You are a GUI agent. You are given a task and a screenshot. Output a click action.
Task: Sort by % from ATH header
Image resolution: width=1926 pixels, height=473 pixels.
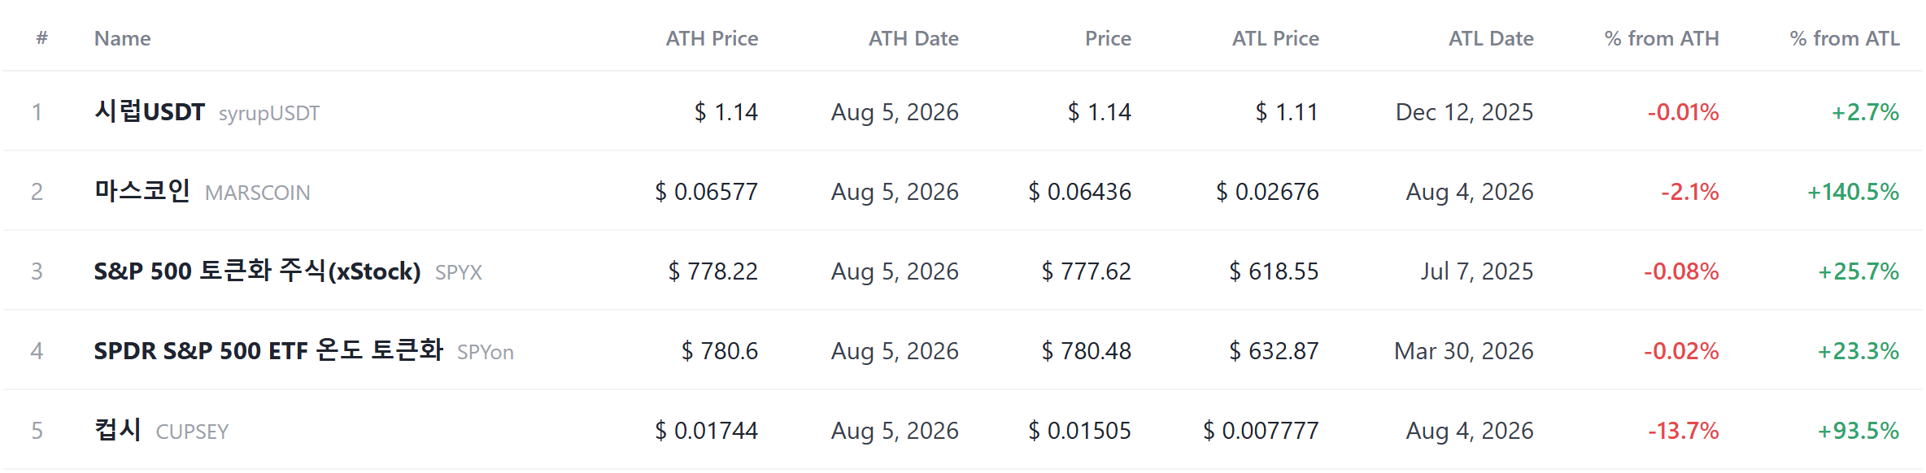tap(1662, 38)
